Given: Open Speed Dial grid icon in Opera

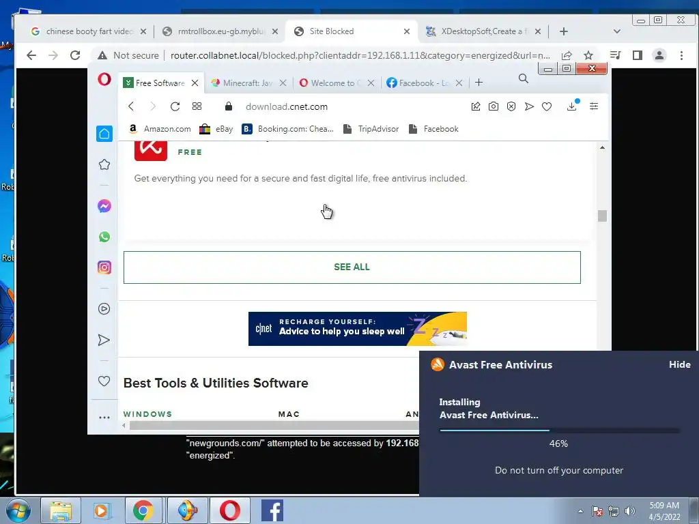Looking at the screenshot, I should (197, 106).
